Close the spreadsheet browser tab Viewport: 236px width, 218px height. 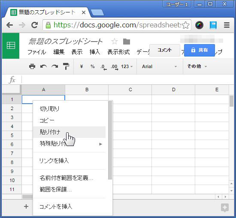(x=84, y=12)
